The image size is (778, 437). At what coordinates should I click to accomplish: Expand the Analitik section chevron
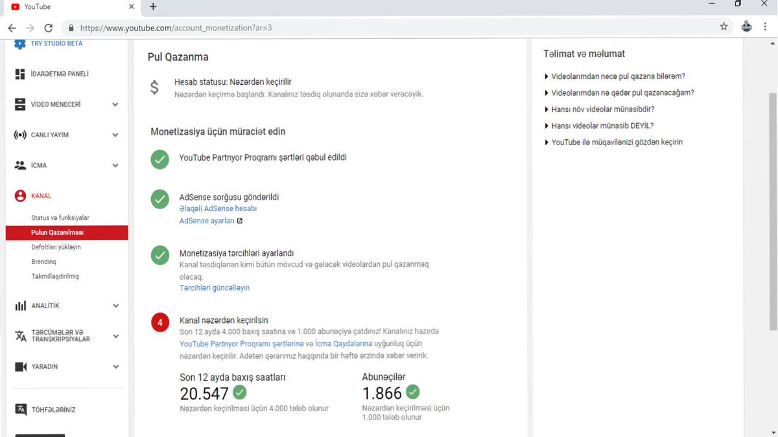coord(115,306)
